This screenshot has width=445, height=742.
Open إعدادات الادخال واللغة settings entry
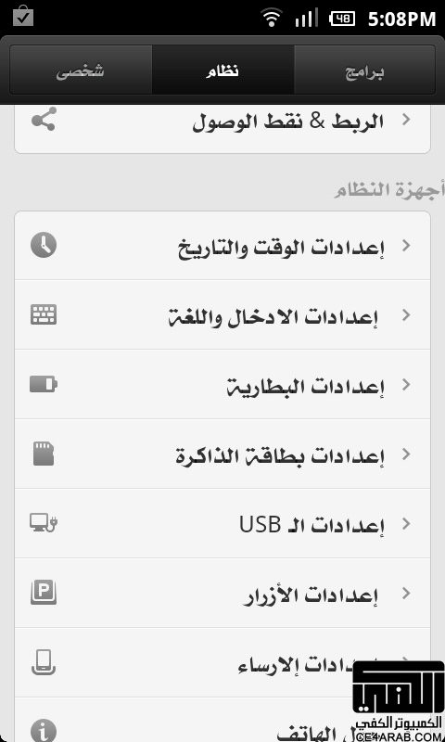coord(222,314)
